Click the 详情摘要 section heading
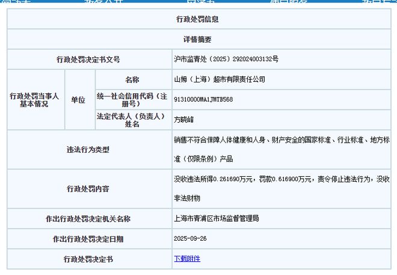Viewport: 397px width, 275px height. click(197, 39)
